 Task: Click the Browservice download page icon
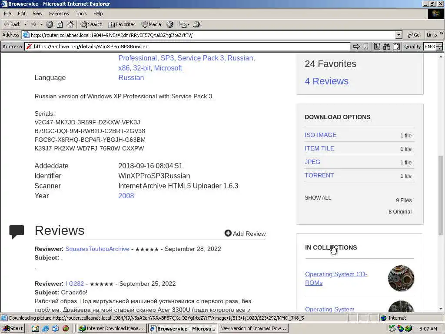pyautogui.click(x=377, y=47)
